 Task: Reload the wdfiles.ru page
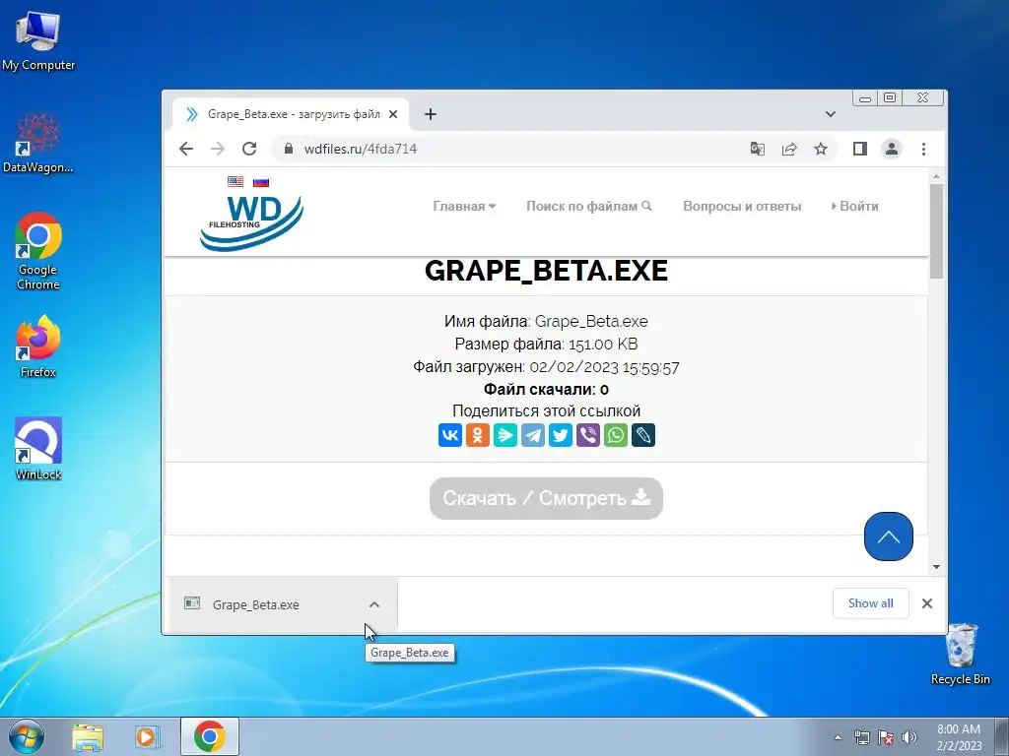click(249, 149)
